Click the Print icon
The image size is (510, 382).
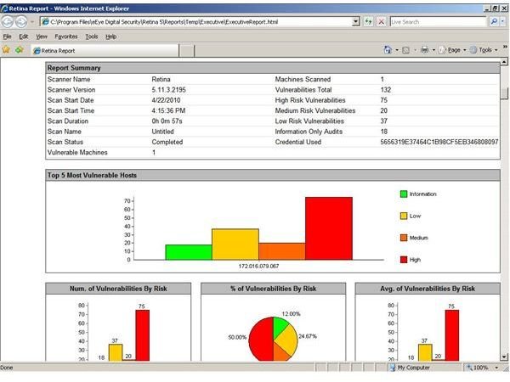coord(425,50)
